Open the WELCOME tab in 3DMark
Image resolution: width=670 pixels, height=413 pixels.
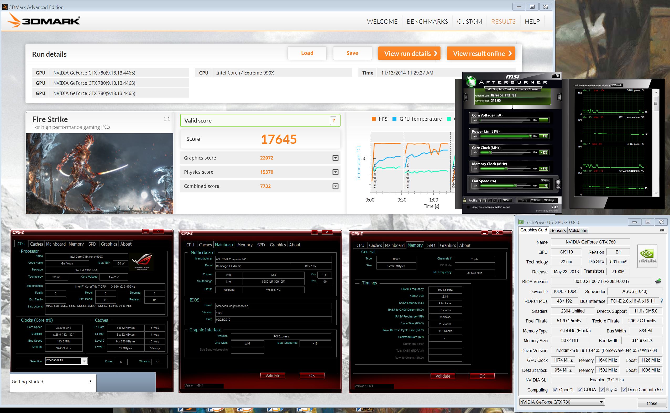click(x=382, y=22)
